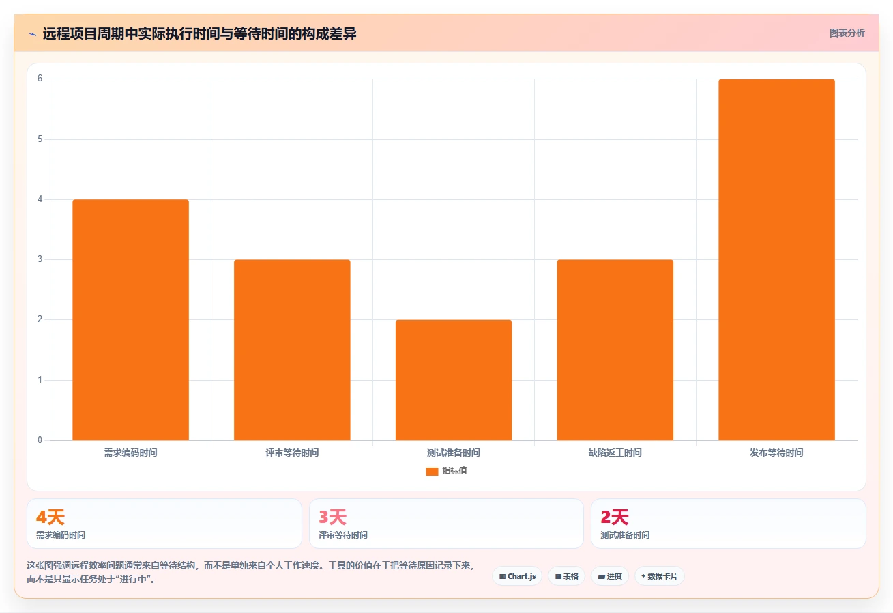
Task: Click the 需求编码时间 x-axis label
Action: click(x=130, y=453)
